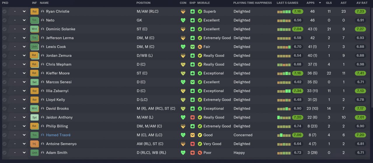
Task: Click Illia Zabarnyi's last 5 games bars
Action: (x=284, y=91)
